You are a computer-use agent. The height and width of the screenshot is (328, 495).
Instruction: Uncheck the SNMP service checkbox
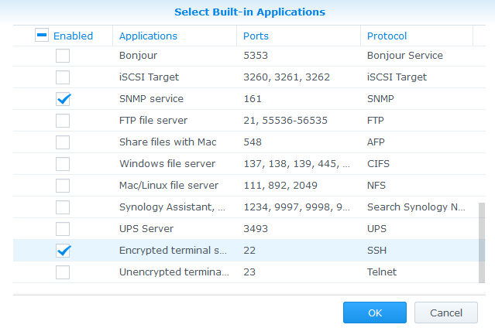tap(63, 99)
